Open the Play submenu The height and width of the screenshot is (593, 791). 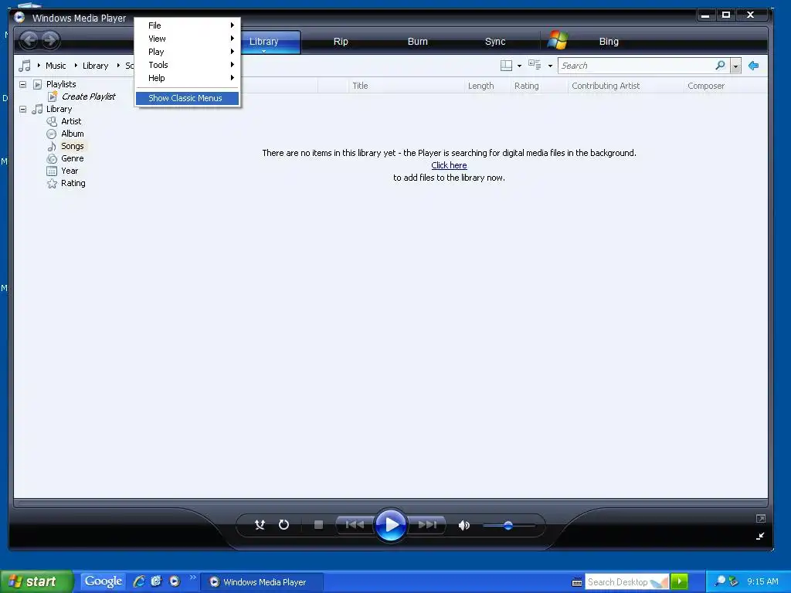pyautogui.click(x=187, y=52)
